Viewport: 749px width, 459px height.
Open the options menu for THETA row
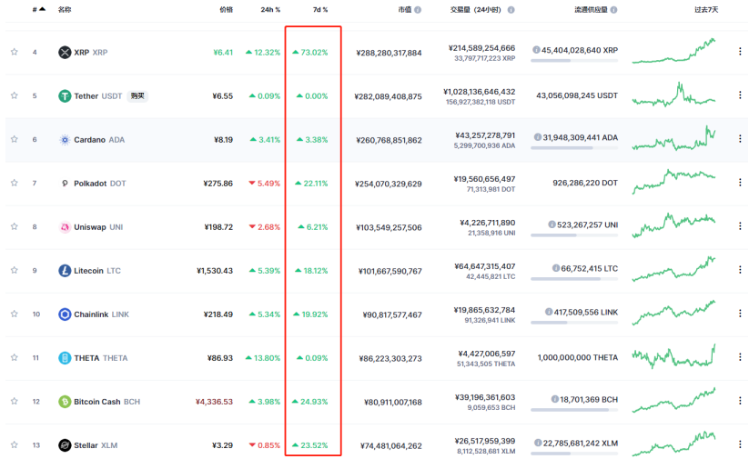739,358
